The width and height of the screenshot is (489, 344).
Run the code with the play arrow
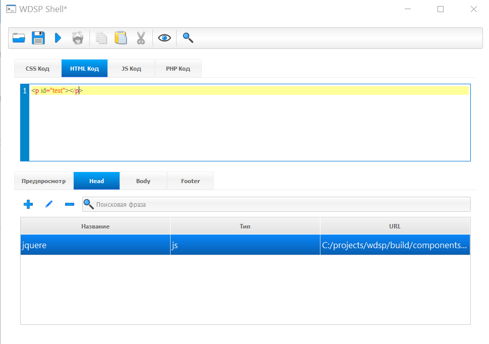(58, 38)
